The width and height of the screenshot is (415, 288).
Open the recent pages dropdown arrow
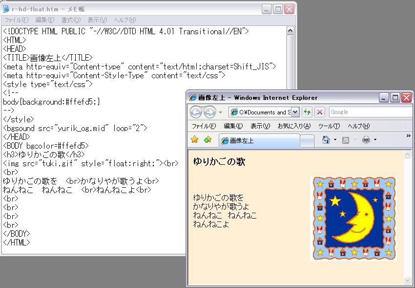click(220, 112)
